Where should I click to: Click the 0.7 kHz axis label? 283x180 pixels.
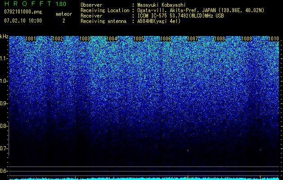pyautogui.click(x=4, y=148)
